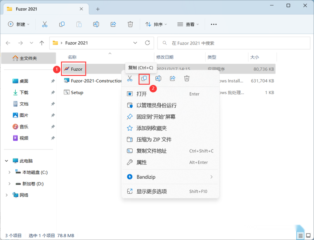Click the toolbar delete trash icon
Viewport: 314px width, 240px height.
(x=130, y=24)
